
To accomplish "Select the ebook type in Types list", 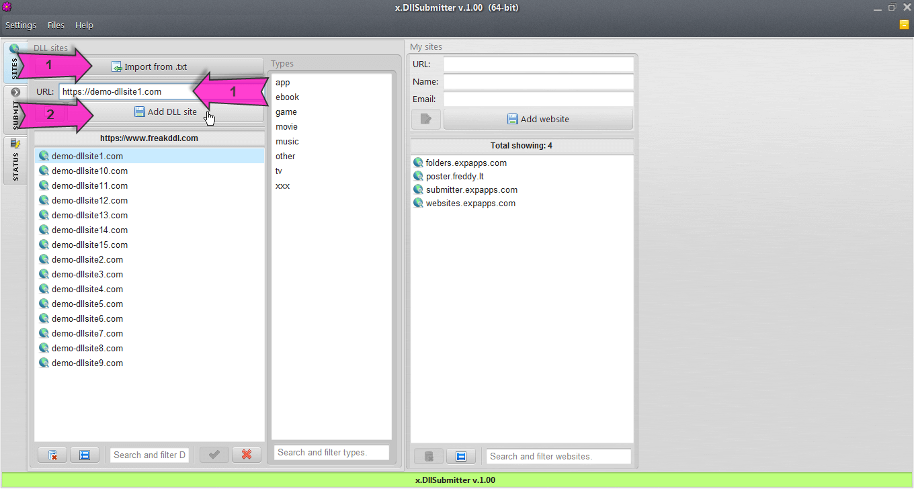I will (x=287, y=97).
